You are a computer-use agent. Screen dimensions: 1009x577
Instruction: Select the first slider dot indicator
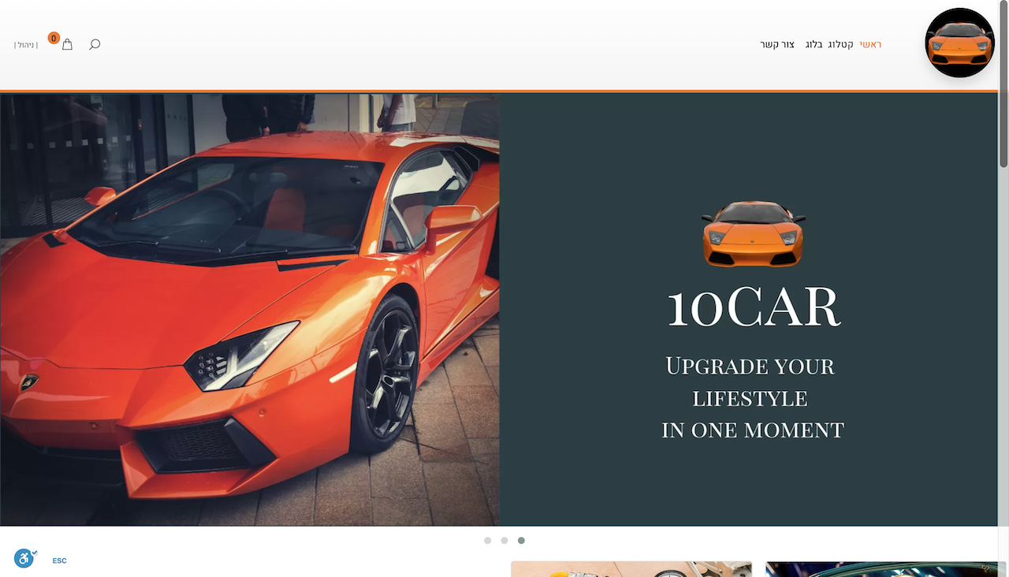click(x=487, y=541)
